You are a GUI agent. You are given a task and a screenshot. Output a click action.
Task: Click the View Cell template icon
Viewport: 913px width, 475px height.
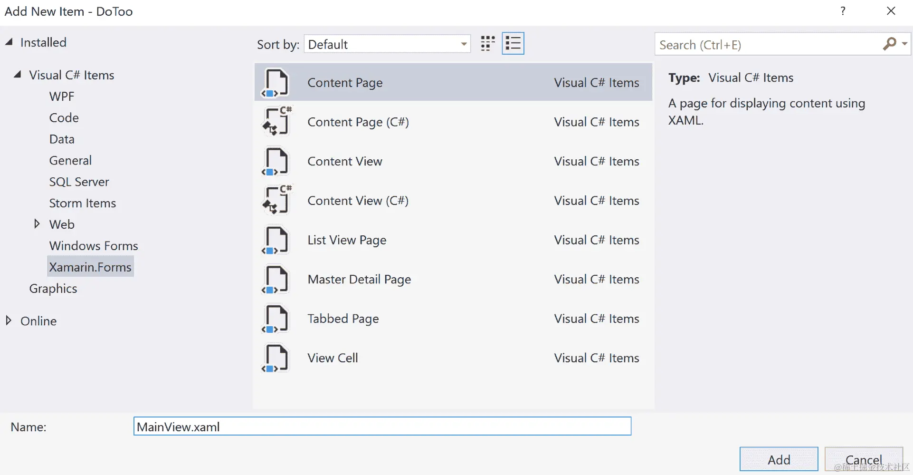coord(275,358)
